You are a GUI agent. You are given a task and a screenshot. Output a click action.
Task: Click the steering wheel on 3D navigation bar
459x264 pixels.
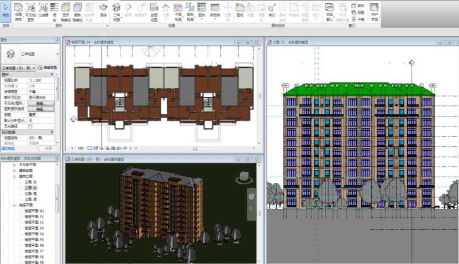[x=251, y=197]
